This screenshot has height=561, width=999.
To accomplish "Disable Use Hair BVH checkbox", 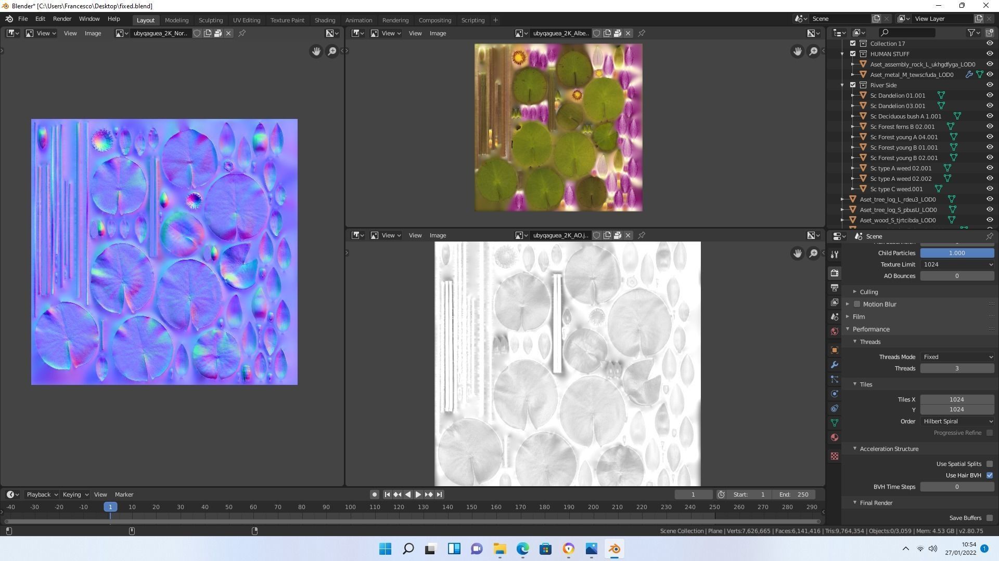I will pos(990,475).
